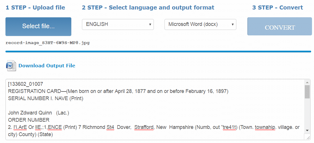This screenshot has width=314, height=143.
Task: Click the REGISTRATION CARD line in output text
Action: pos(118,91)
